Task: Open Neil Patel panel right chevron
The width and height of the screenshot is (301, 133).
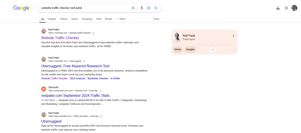Action: click(233, 36)
